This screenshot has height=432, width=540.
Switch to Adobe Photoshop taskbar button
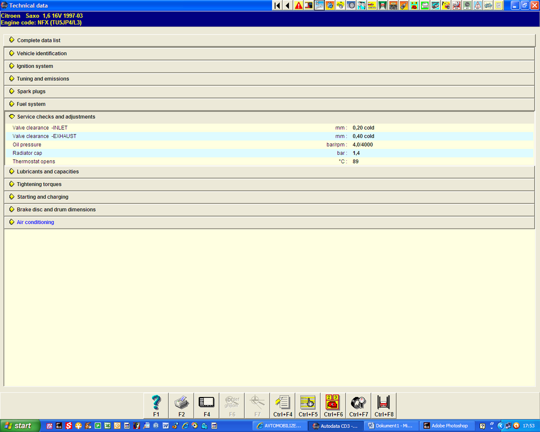click(x=447, y=426)
